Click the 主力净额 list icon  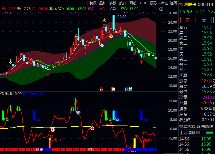198,133
